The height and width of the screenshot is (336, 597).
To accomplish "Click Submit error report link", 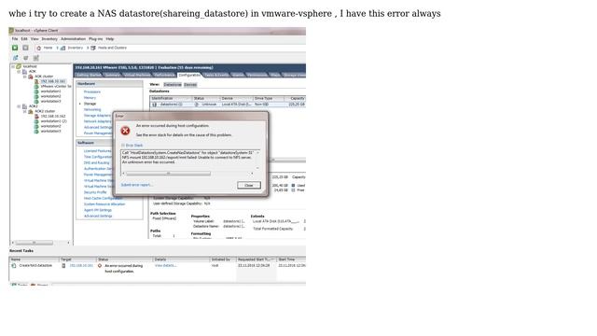I will click(136, 185).
